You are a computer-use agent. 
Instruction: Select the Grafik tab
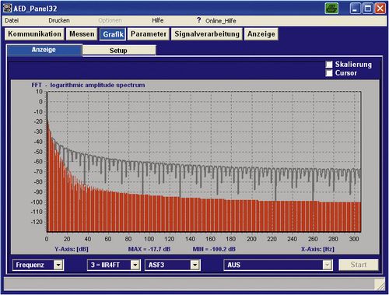point(113,34)
